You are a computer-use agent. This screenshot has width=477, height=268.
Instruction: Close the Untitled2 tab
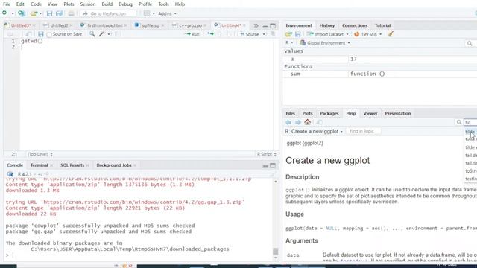pos(72,25)
